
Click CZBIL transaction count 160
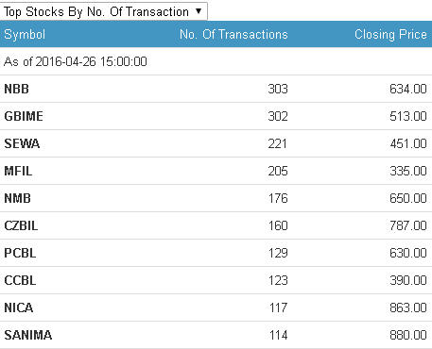(278, 225)
